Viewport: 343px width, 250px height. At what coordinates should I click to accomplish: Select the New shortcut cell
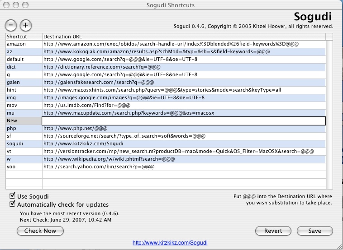24,120
